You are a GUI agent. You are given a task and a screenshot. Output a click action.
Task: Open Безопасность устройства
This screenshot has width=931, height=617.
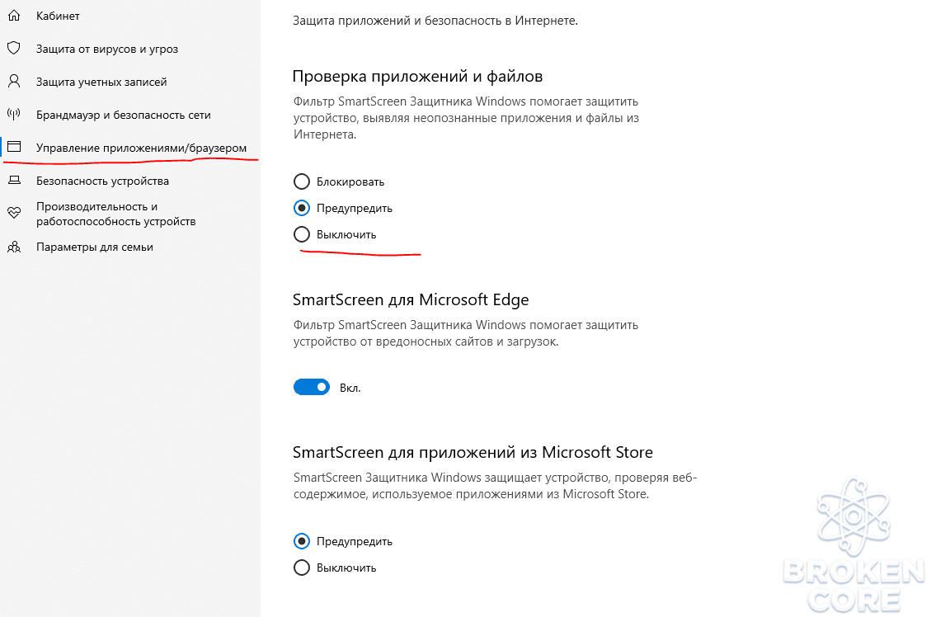tap(103, 181)
